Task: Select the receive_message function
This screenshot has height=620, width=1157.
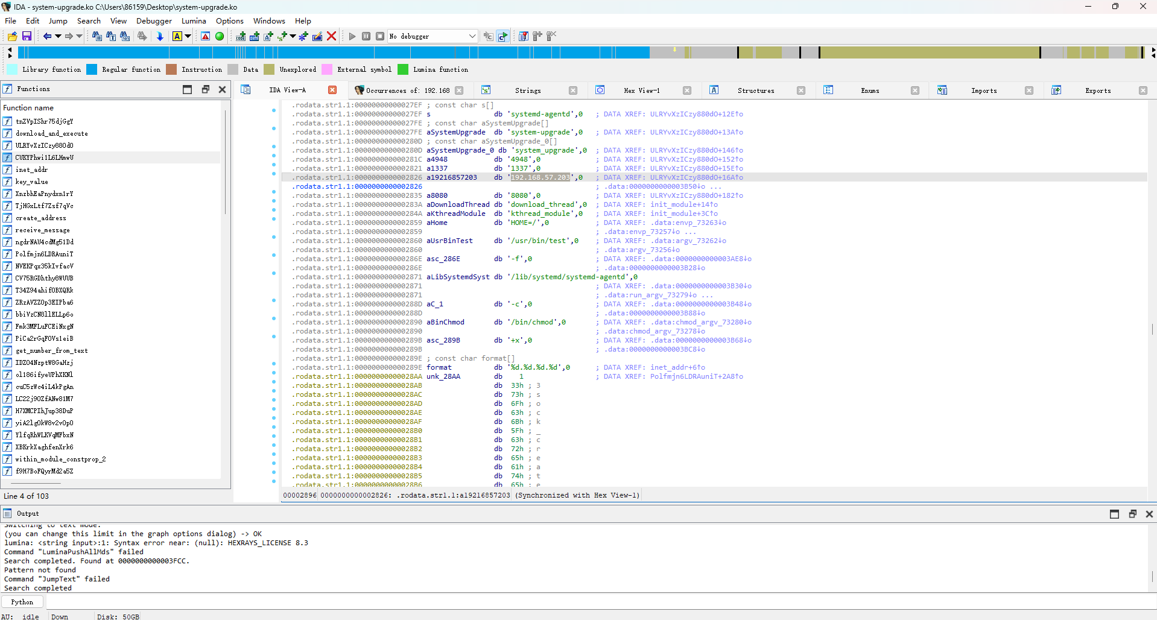Action: [x=43, y=230]
